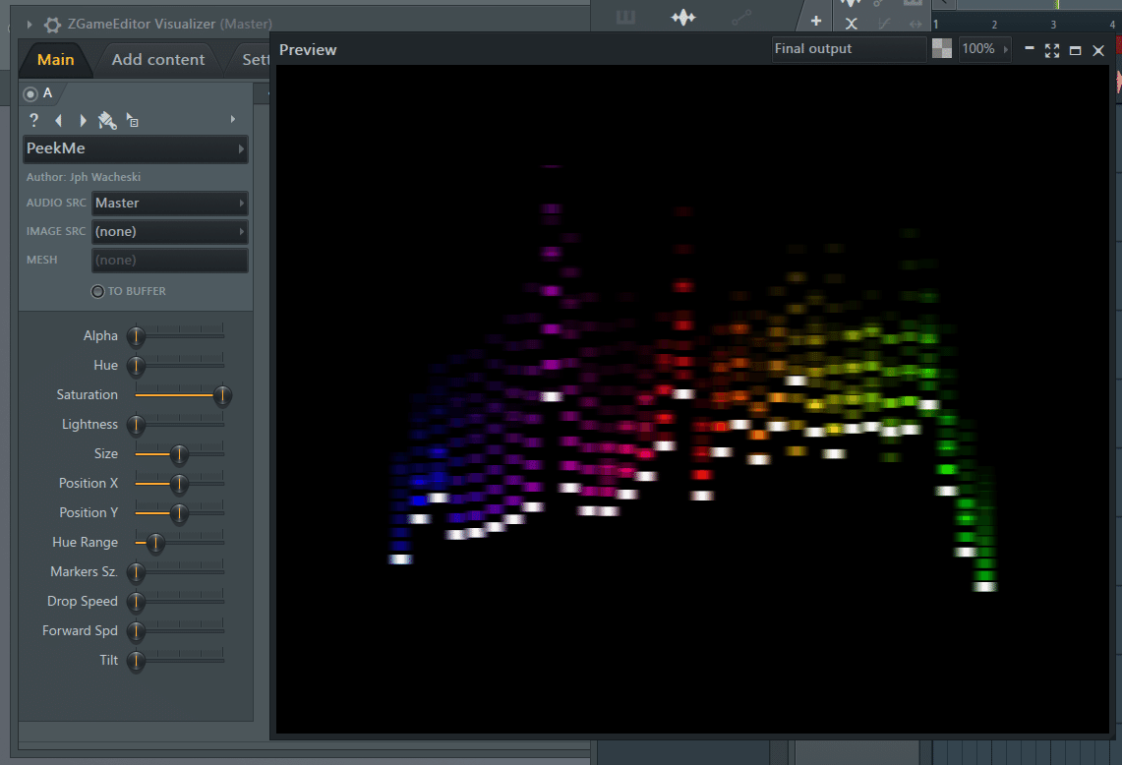Click the crossfade X icon in the top toolbar
The height and width of the screenshot is (765, 1122).
[851, 24]
